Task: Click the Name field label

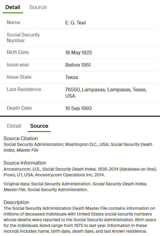Action: 13,22
